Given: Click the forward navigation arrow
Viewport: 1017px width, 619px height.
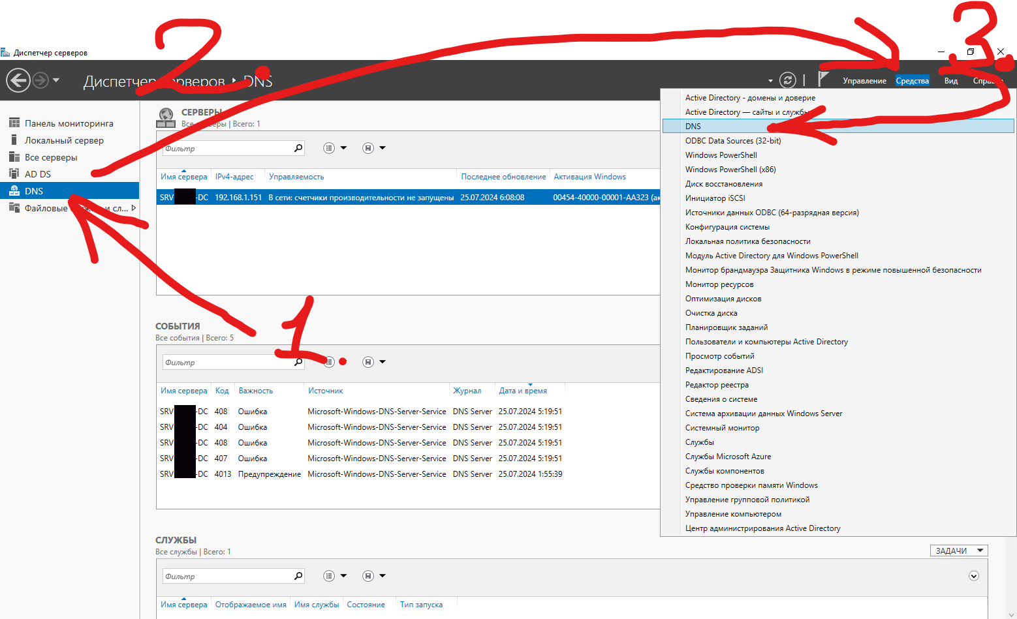Looking at the screenshot, I should [x=40, y=80].
